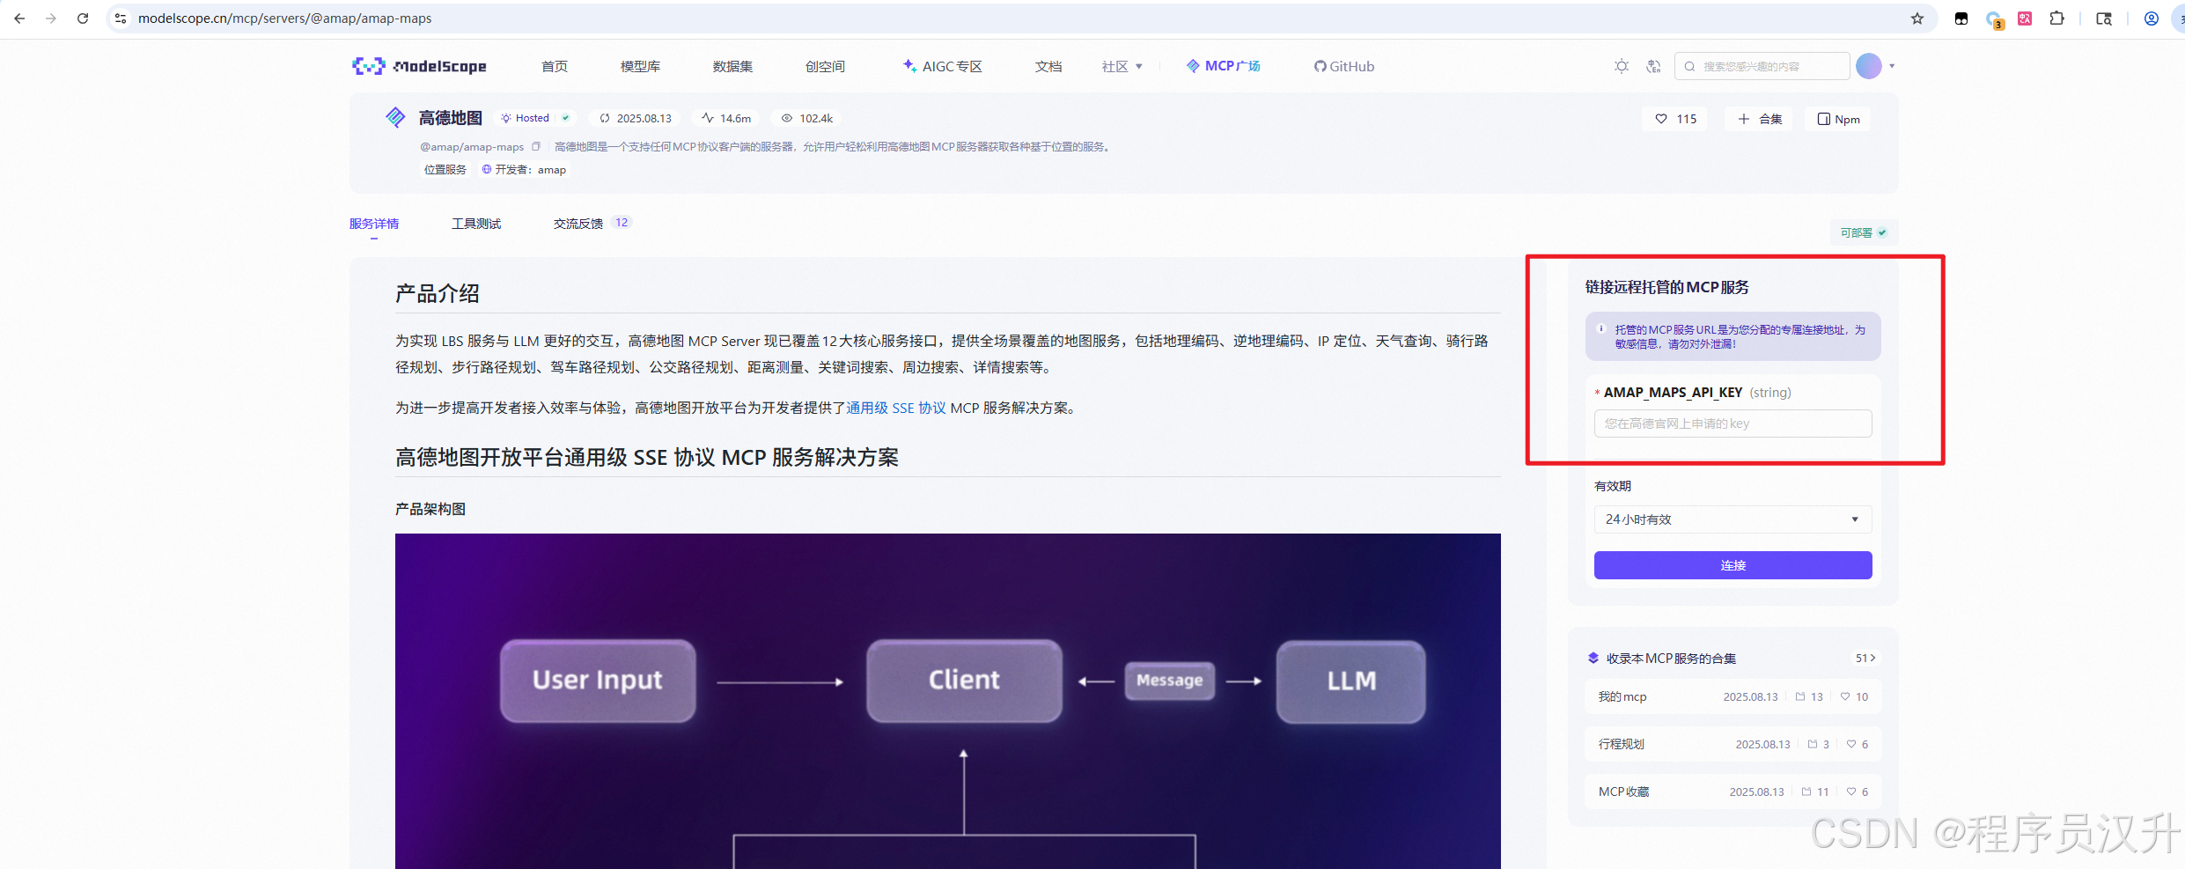Click the black extension icon in toolbar

click(1961, 18)
